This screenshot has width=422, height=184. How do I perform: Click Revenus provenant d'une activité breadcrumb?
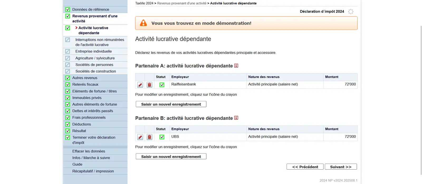point(182,3)
